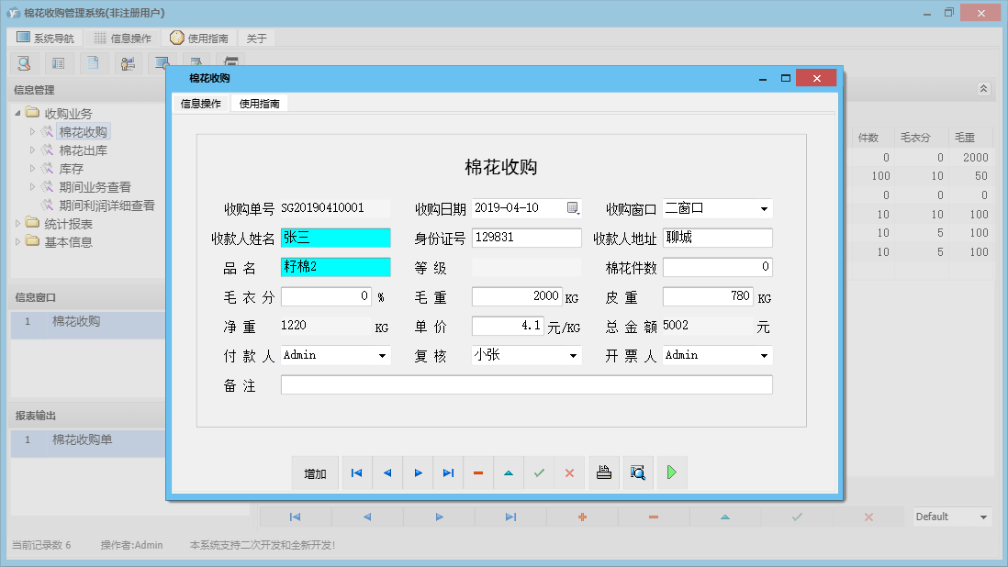Click the green run arrow in the dialog
The width and height of the screenshot is (1008, 567).
670,472
